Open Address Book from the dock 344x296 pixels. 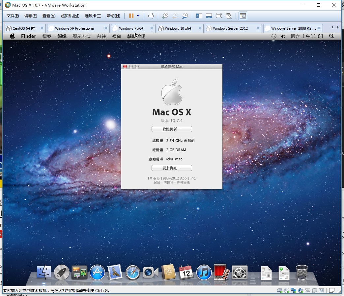[x=168, y=273]
